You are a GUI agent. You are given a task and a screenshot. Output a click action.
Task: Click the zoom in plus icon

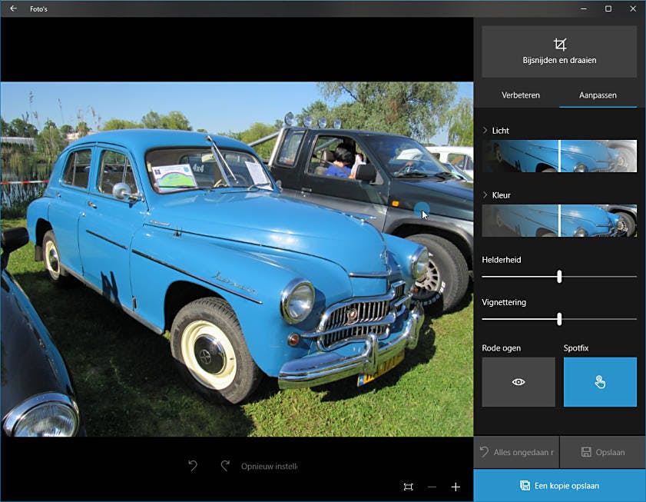point(456,487)
